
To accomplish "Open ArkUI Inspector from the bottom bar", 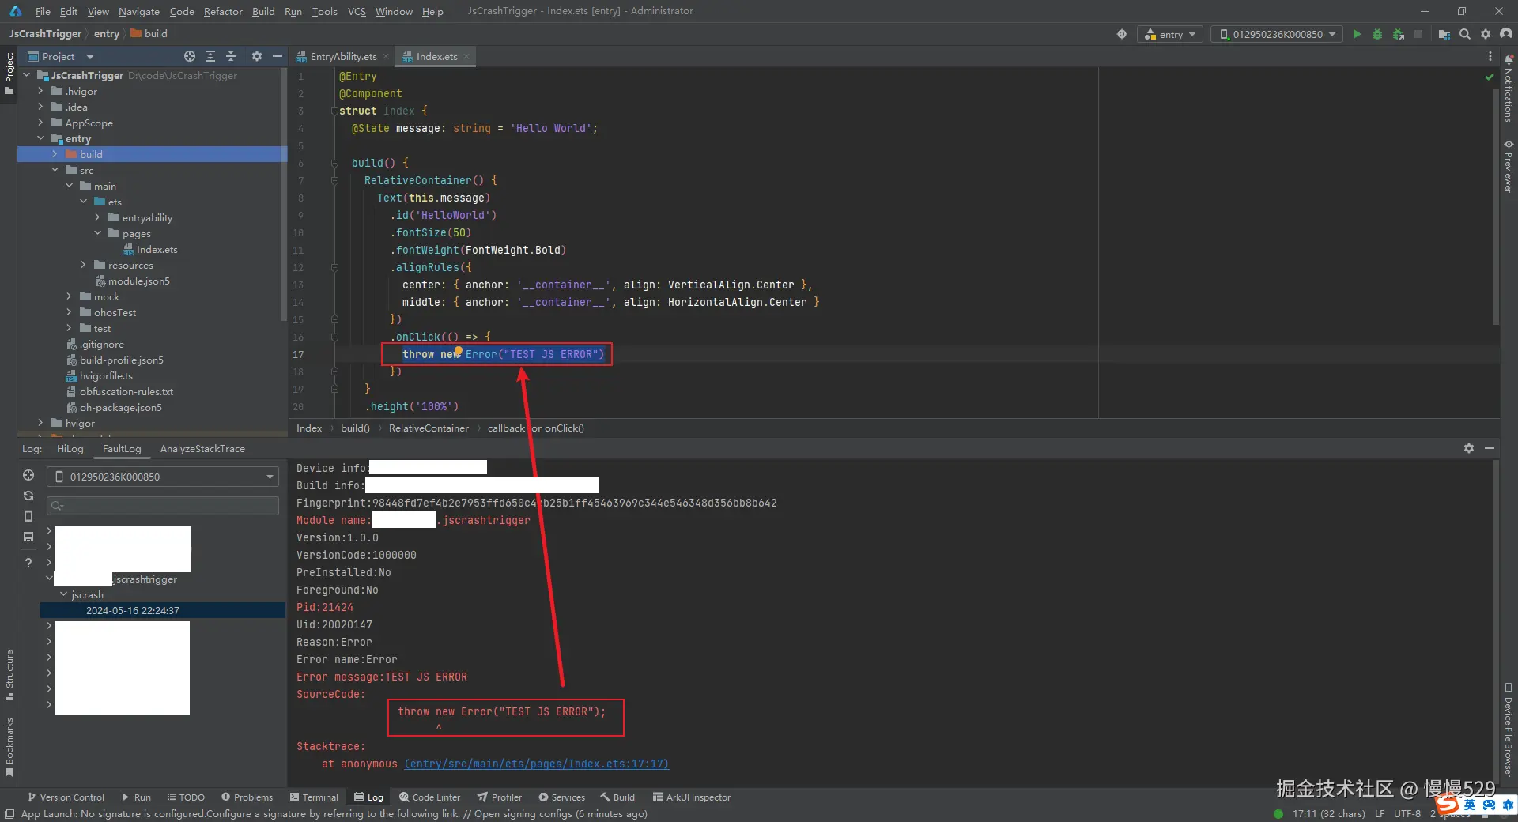I will (x=692, y=797).
